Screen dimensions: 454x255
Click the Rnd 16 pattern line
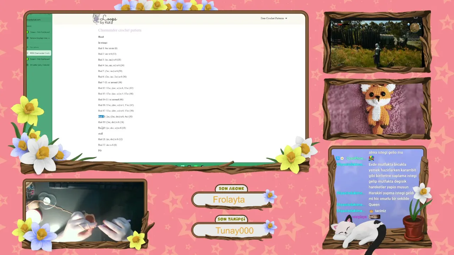click(x=116, y=105)
